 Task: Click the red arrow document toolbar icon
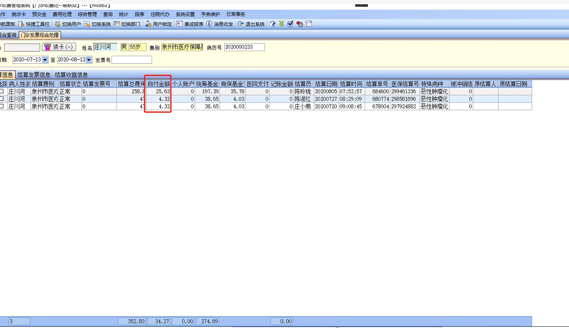(299, 24)
